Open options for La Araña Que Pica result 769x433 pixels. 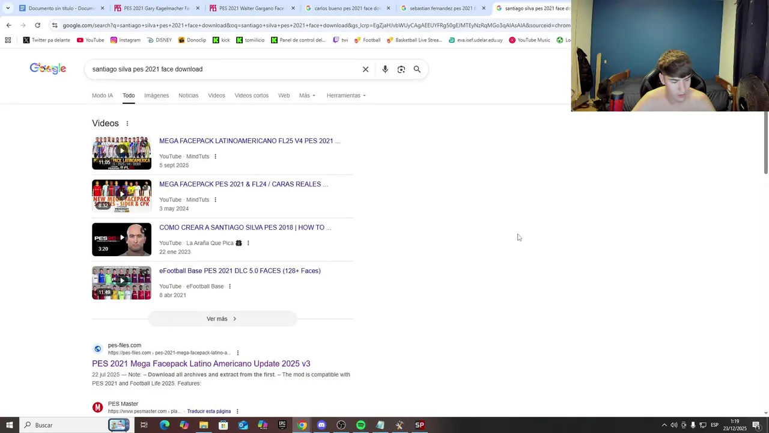click(248, 243)
